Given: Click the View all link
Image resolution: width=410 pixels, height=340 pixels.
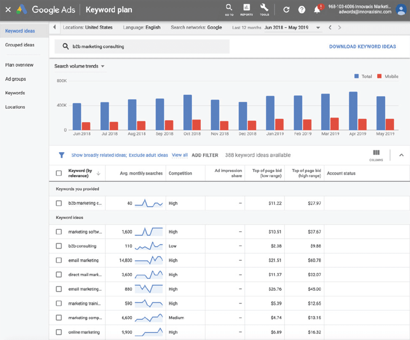Looking at the screenshot, I should pos(180,155).
